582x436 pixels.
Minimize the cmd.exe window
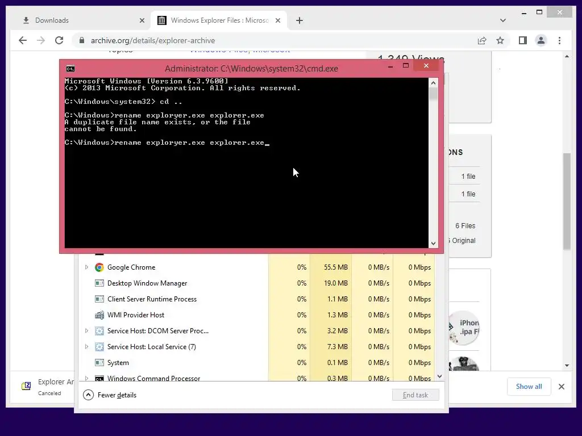(x=390, y=66)
